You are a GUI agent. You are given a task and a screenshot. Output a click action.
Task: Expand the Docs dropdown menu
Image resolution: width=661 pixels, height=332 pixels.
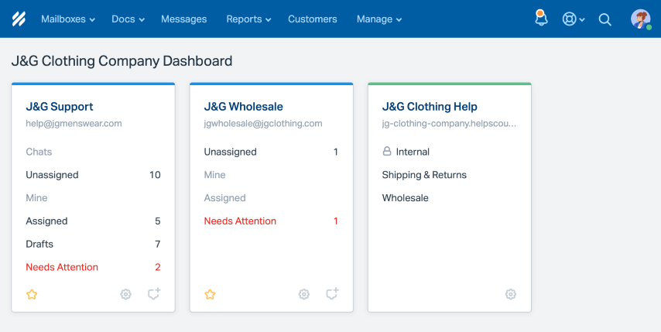coord(128,19)
